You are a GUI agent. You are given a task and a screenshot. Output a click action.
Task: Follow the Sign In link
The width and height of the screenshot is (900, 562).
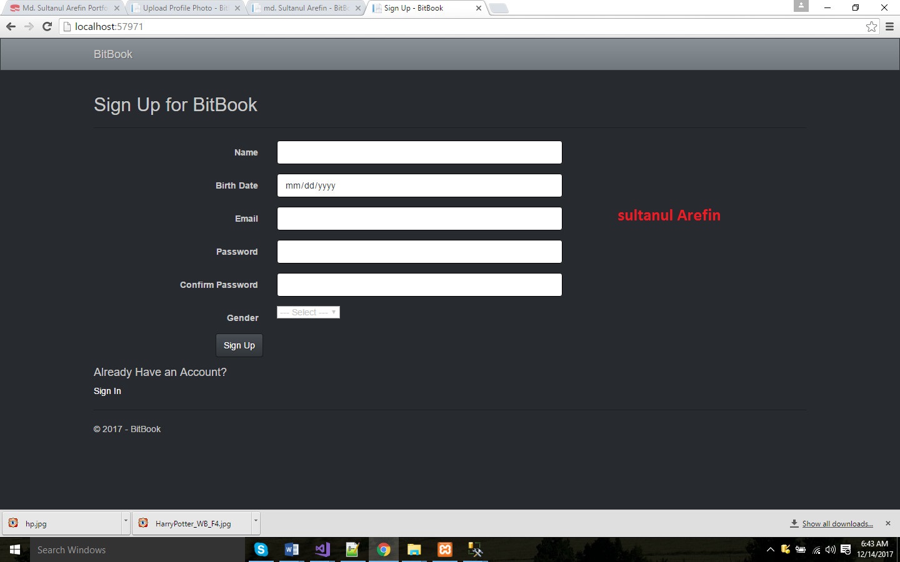click(x=107, y=391)
